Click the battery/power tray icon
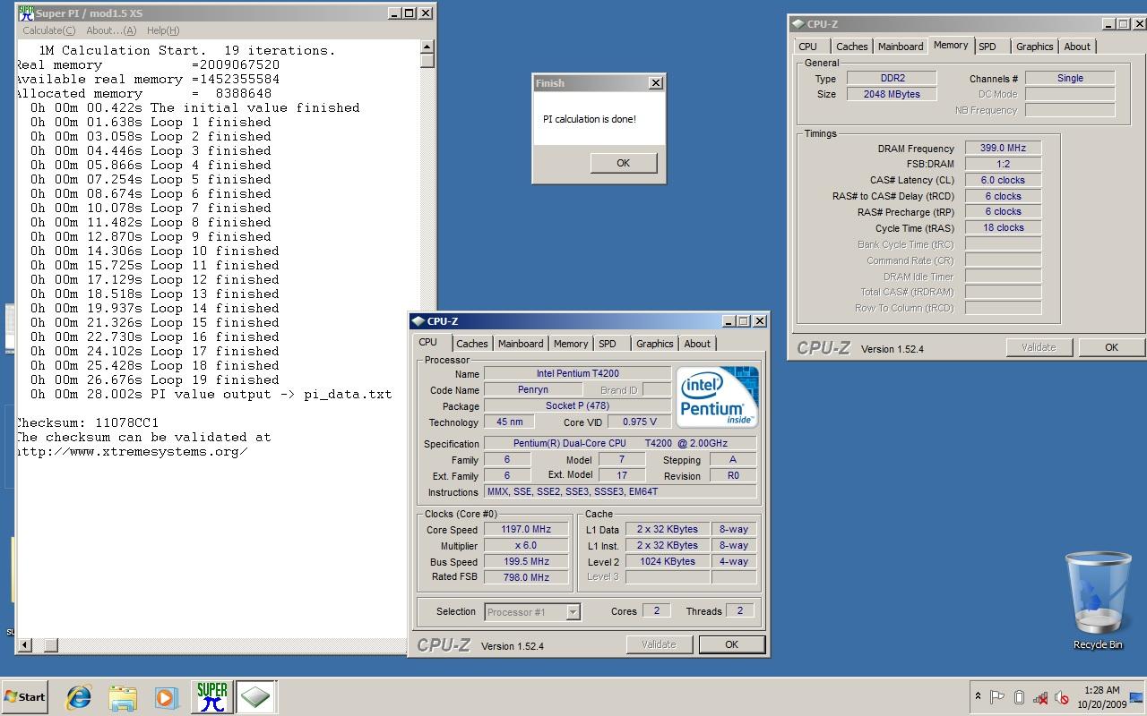 tap(1019, 696)
